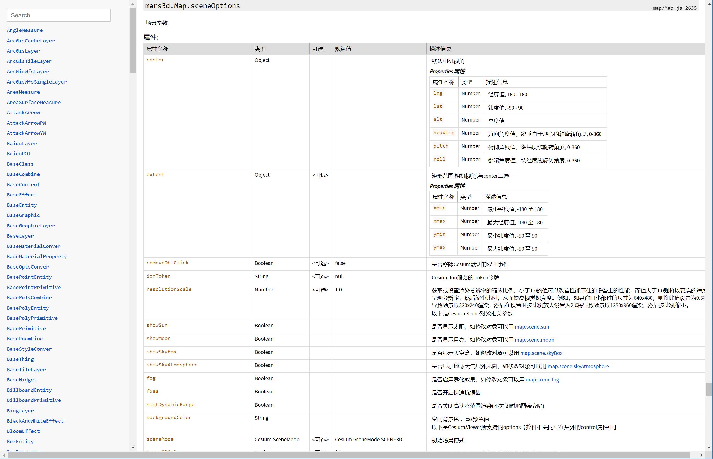Click the Search input field

click(59, 15)
